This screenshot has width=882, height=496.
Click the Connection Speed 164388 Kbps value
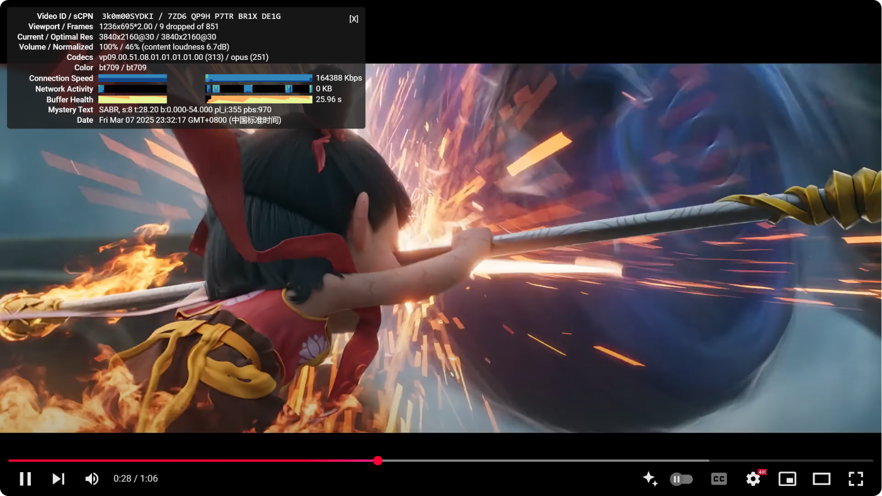tap(339, 78)
